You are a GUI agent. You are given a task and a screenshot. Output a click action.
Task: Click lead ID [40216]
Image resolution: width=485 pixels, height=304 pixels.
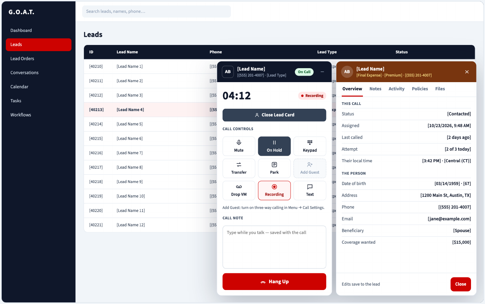pos(96,153)
